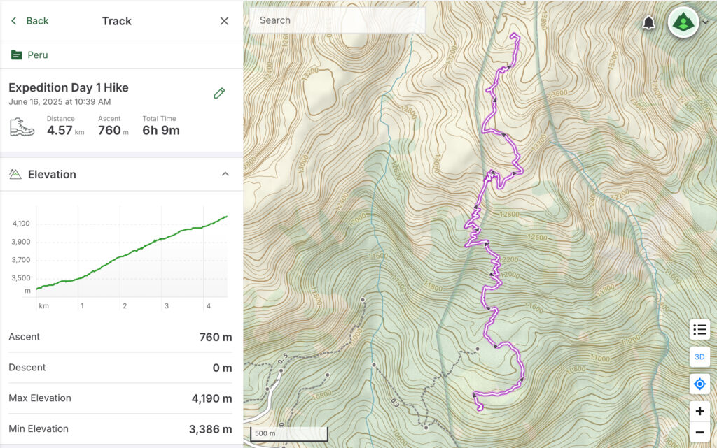Toggle 3D map view
Screen dimensions: 717x448
[699, 356]
